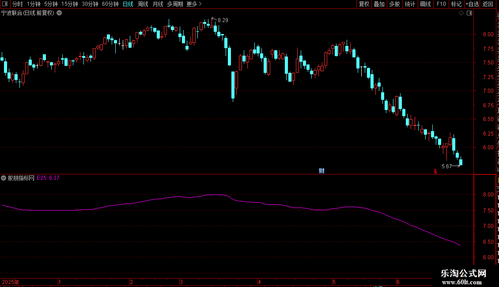The height and width of the screenshot is (287, 499).
Task: Click the 财 financial marker icon
Action: pos(321,171)
